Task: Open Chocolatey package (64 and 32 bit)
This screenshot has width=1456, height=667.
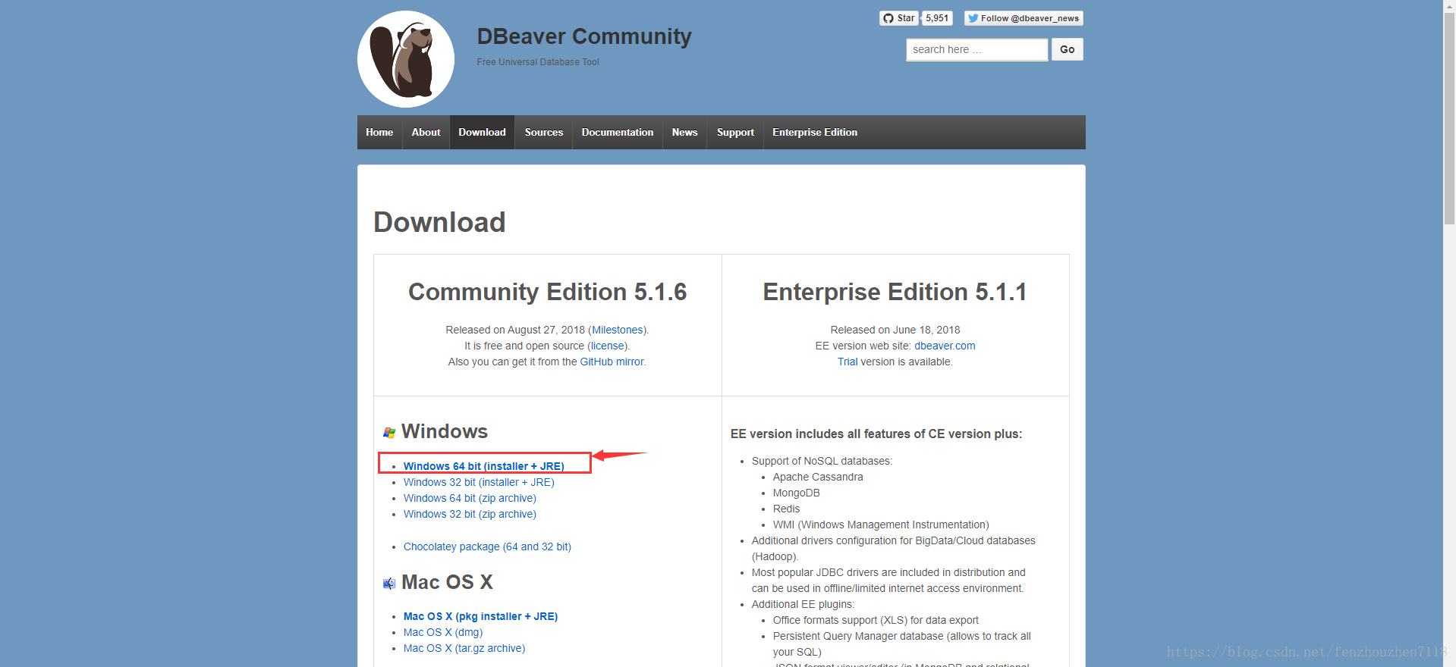Action: coord(487,546)
